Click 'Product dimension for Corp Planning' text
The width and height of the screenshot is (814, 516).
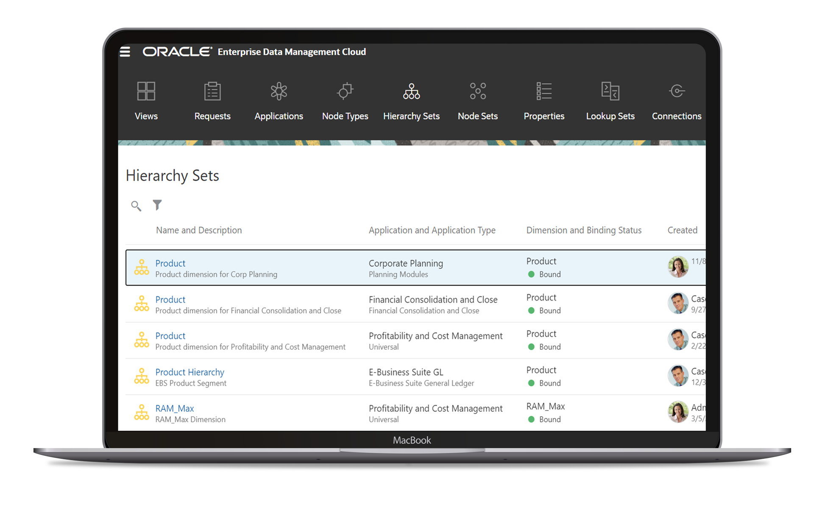click(x=216, y=274)
